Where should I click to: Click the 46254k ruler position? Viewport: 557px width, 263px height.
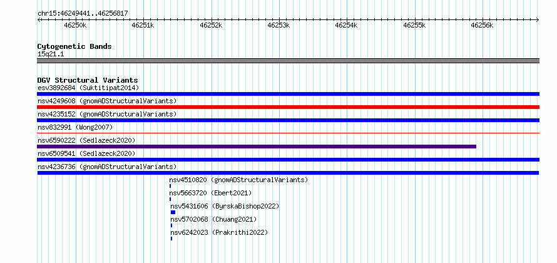347,25
